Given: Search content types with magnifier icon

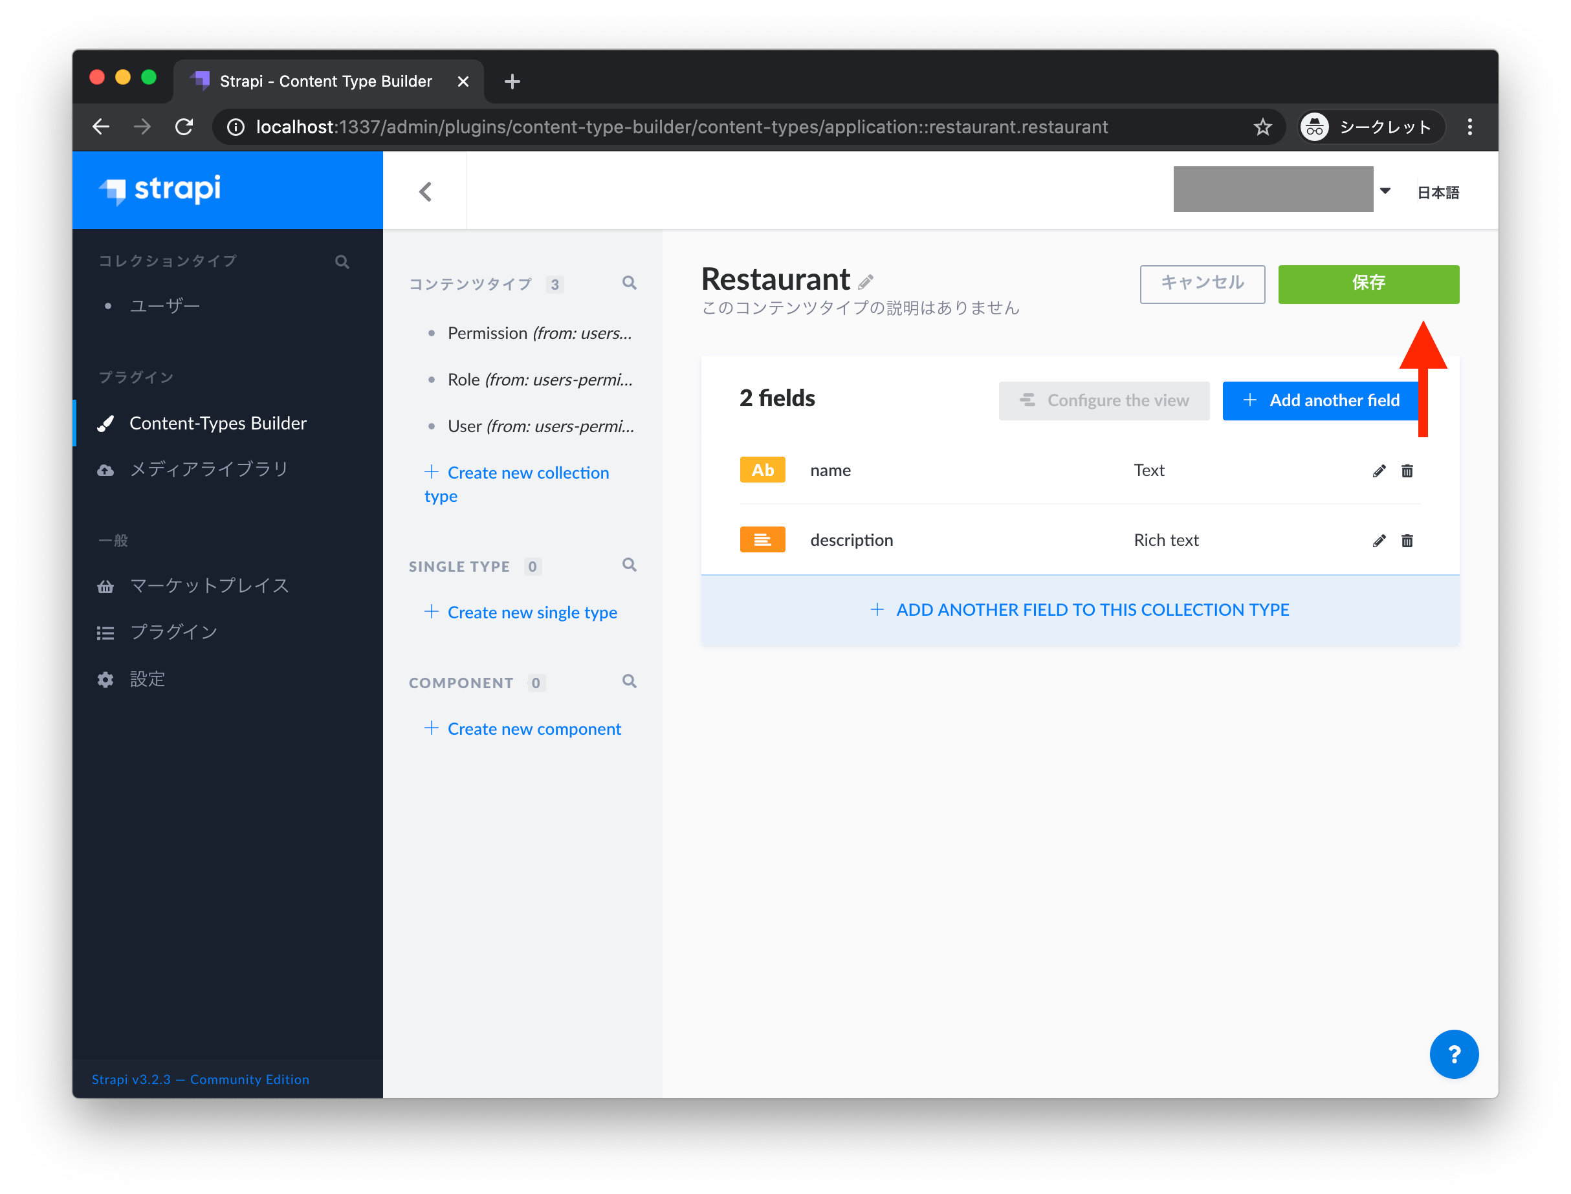Looking at the screenshot, I should (x=628, y=283).
